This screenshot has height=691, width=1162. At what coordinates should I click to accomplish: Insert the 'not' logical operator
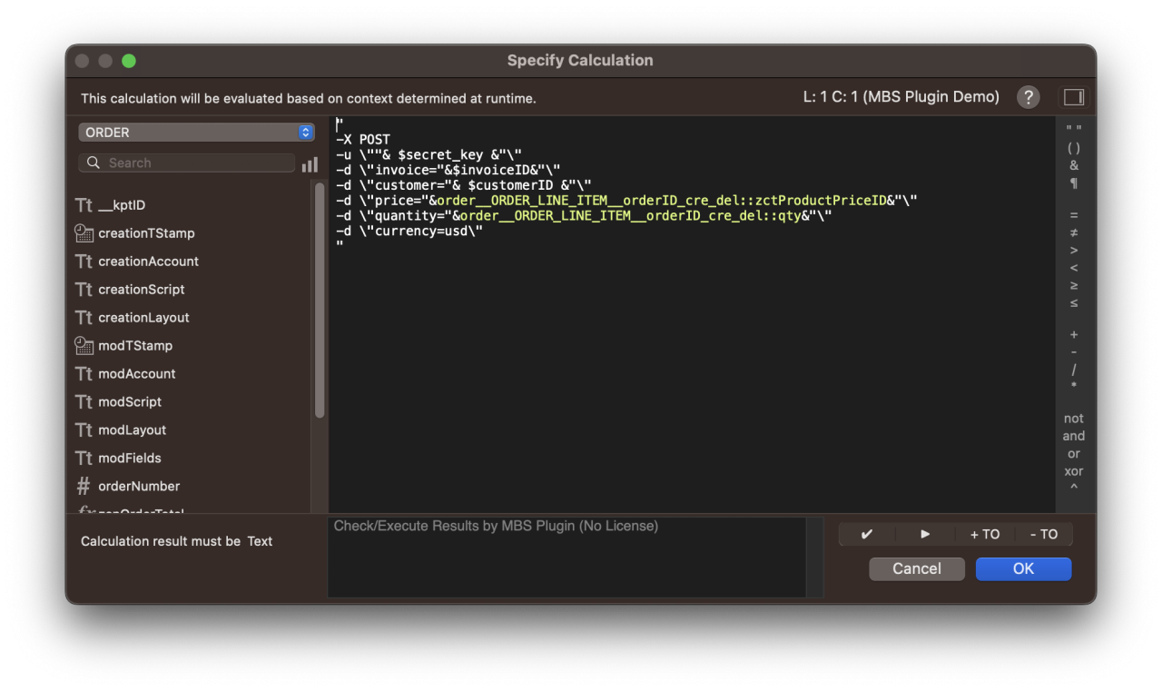1074,419
